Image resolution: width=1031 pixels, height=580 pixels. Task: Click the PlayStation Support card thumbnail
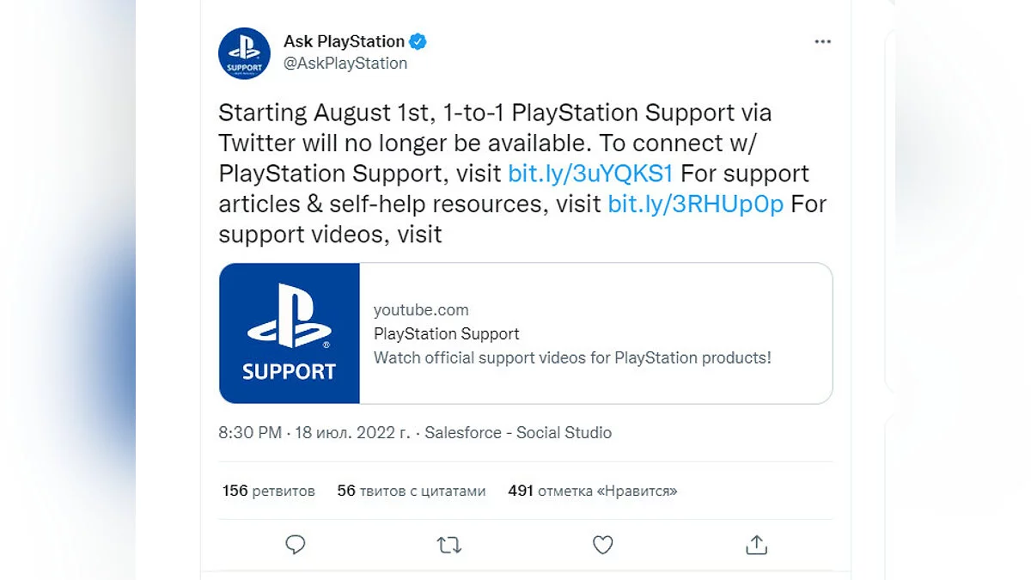290,333
